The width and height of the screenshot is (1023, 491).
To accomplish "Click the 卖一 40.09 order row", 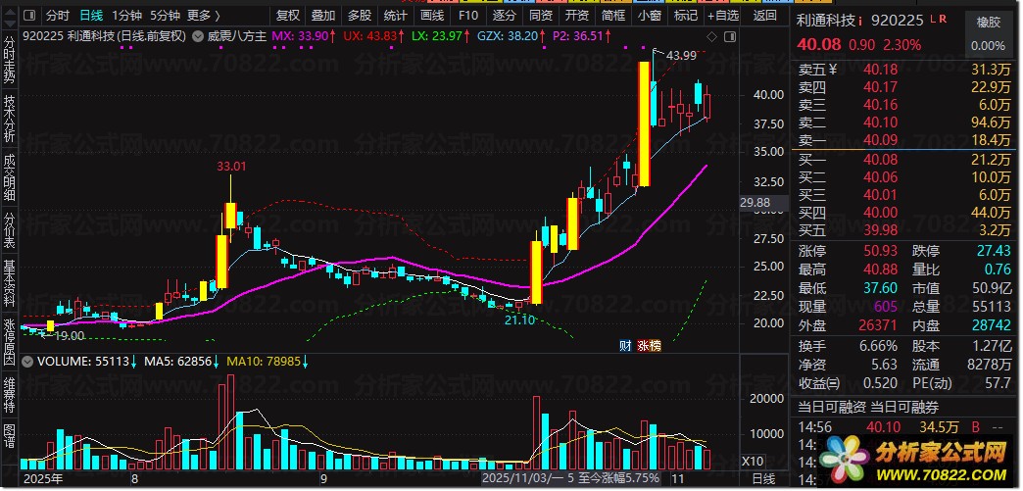I will (x=904, y=140).
